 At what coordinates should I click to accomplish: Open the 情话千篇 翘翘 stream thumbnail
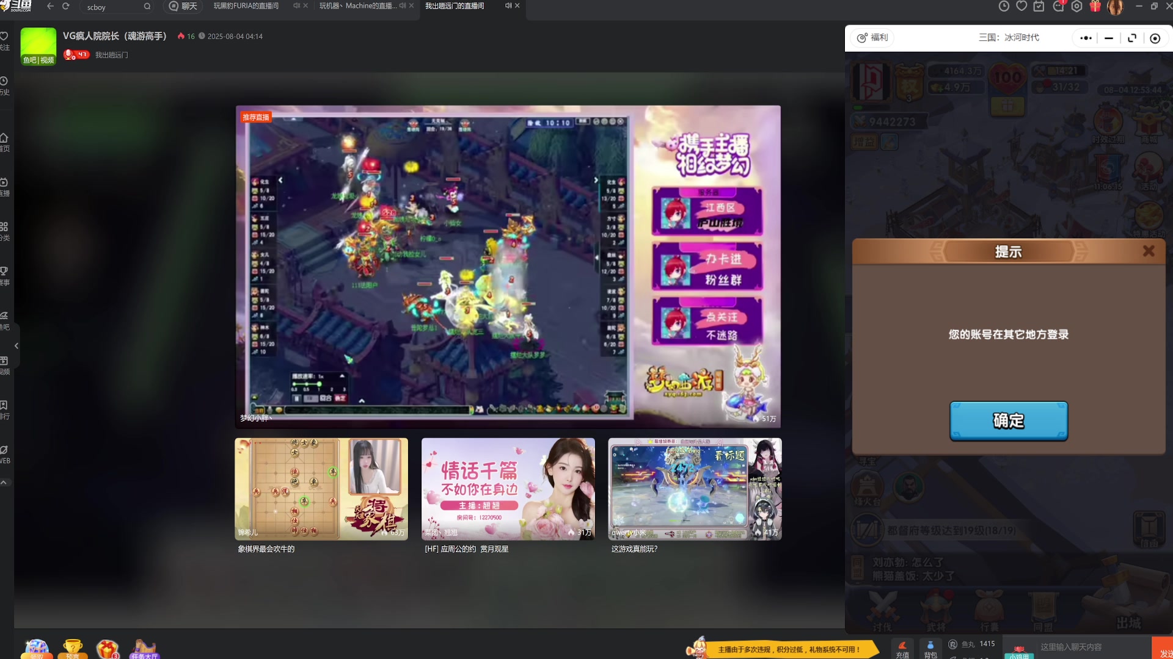click(x=508, y=488)
